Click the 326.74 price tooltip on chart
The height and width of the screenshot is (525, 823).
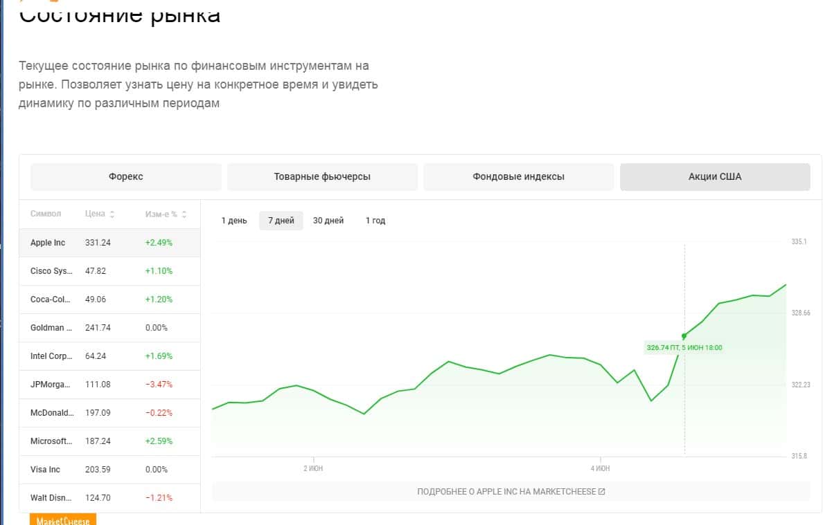click(x=684, y=348)
